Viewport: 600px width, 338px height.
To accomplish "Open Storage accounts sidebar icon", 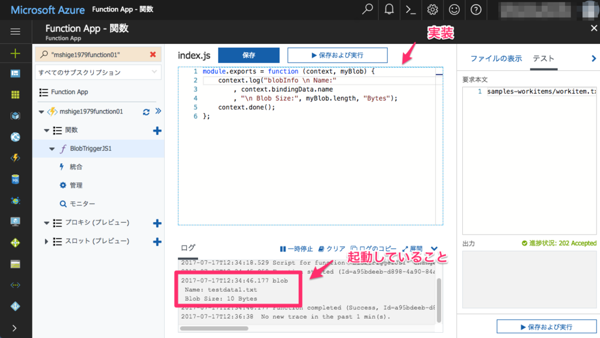I will 15,264.
